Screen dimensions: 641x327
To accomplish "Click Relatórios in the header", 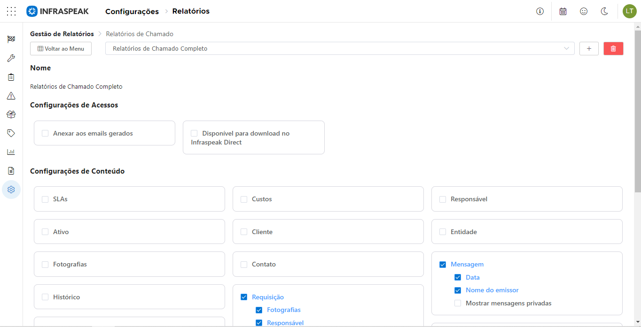I will (191, 11).
